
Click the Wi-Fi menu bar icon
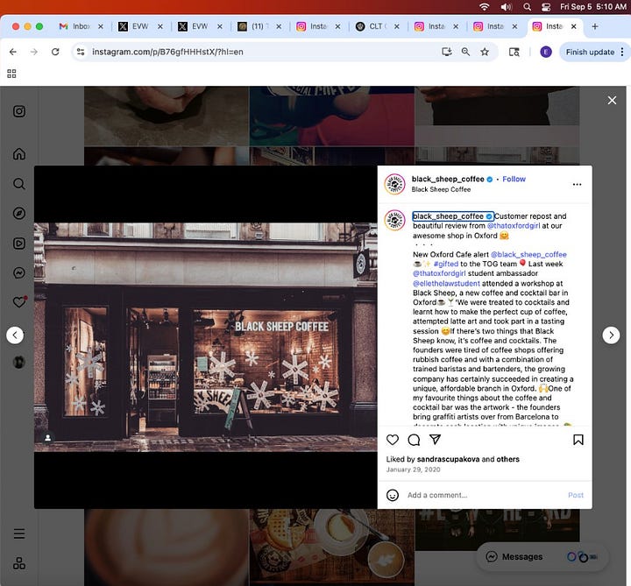[485, 7]
